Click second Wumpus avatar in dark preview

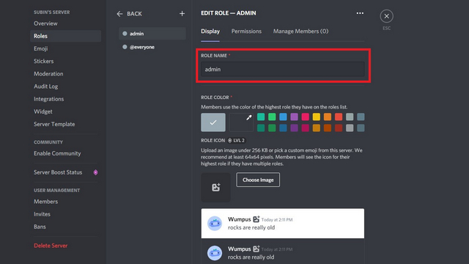tap(215, 253)
